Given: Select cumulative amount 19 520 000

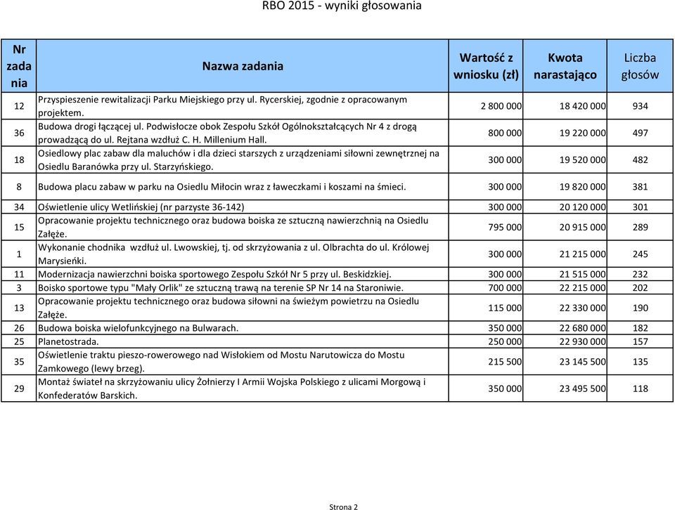Looking at the screenshot, I should (x=582, y=159).
